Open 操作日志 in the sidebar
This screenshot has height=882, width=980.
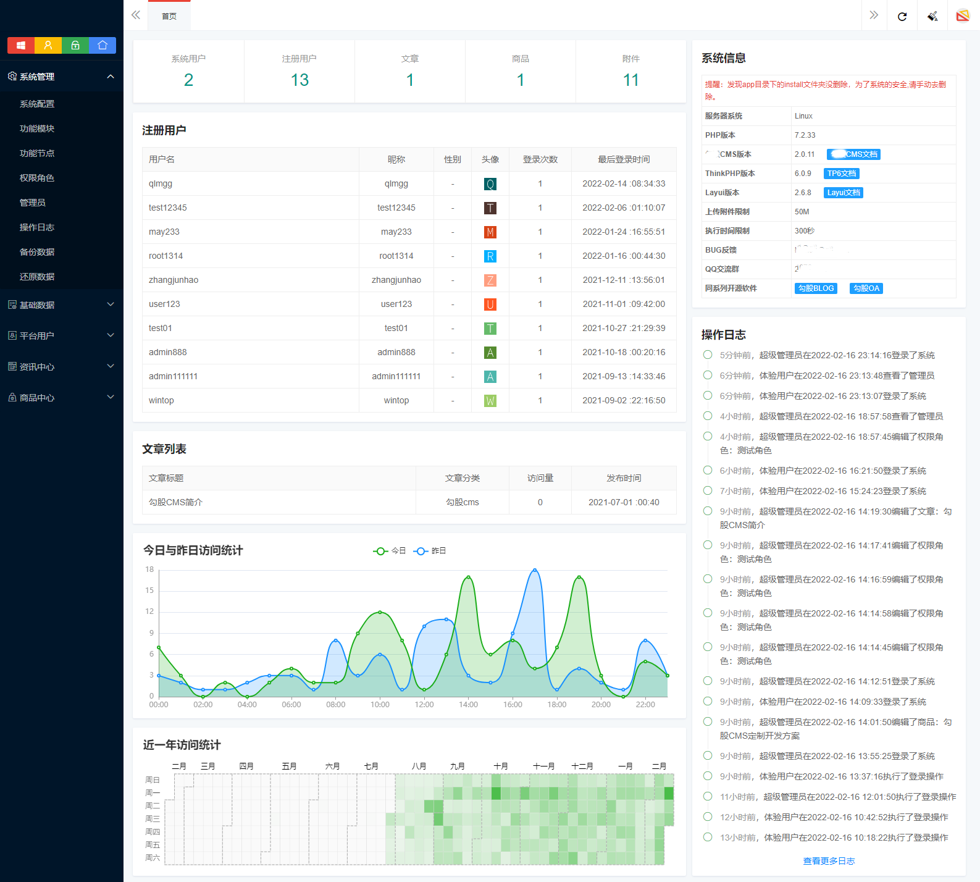tap(37, 227)
